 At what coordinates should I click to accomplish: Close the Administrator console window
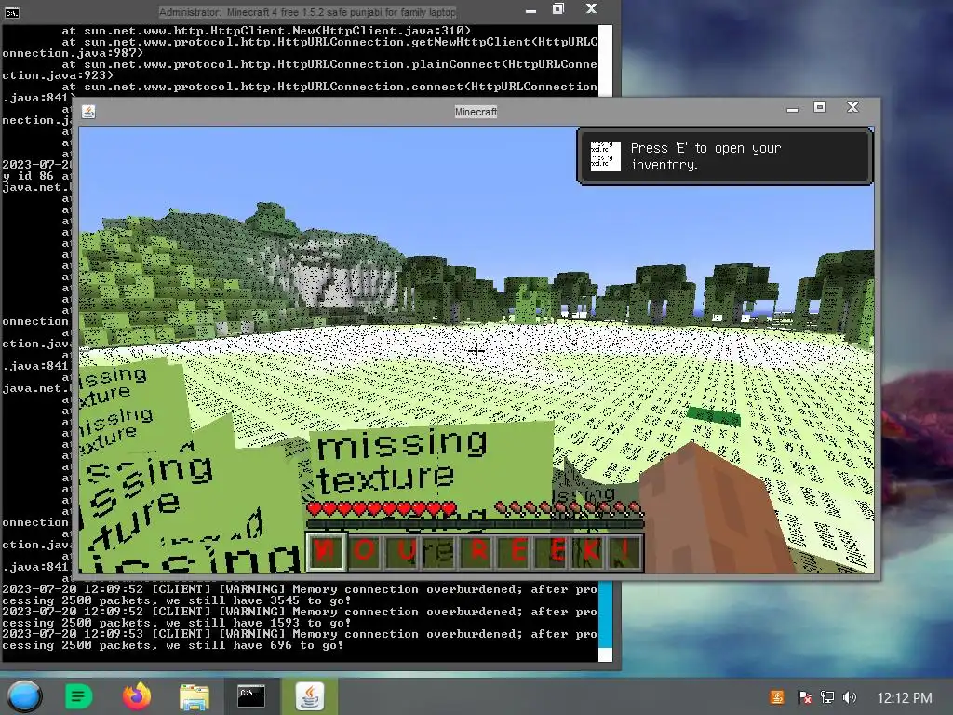tap(591, 9)
